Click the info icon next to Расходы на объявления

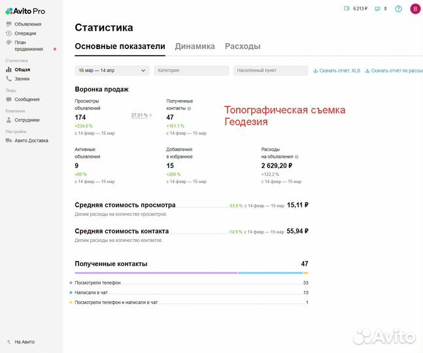pyautogui.click(x=296, y=157)
